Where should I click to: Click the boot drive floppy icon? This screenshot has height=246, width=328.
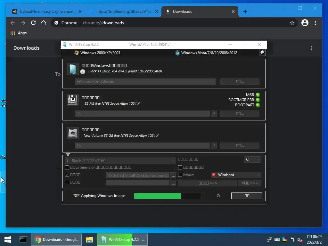pos(73,100)
